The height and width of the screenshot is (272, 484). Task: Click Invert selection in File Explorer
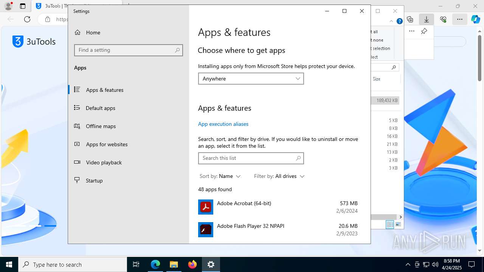tap(380, 48)
